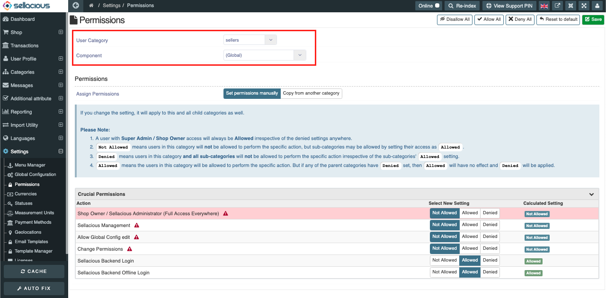The width and height of the screenshot is (606, 298).
Task: Open Measurement Units under Settings
Action: tap(34, 213)
